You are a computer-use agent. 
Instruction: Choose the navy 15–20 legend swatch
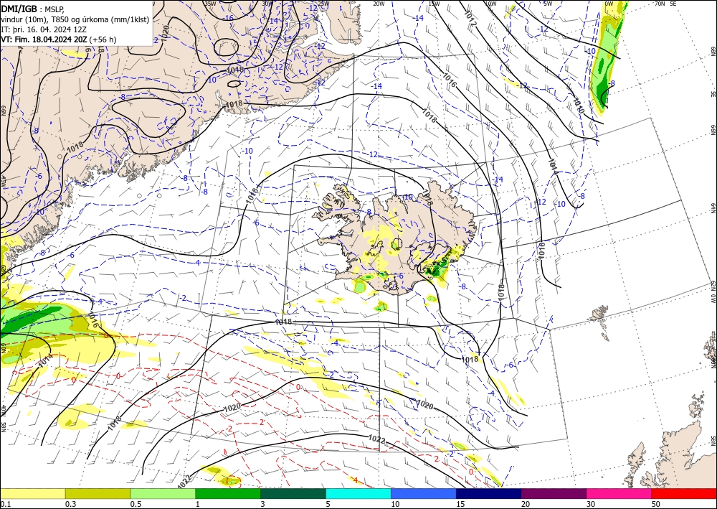click(489, 493)
